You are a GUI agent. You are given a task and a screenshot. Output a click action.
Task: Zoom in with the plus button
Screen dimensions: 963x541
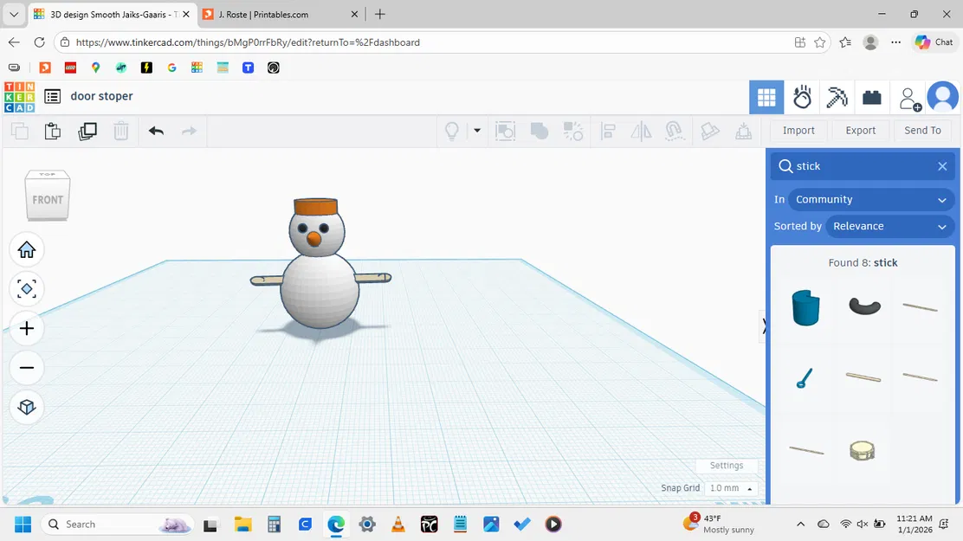[26, 329]
